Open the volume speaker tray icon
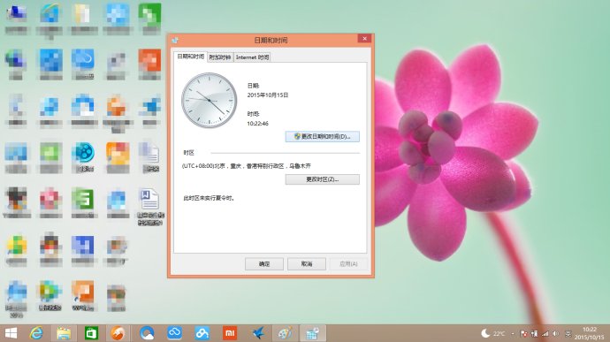The width and height of the screenshot is (610, 342). coord(556,333)
